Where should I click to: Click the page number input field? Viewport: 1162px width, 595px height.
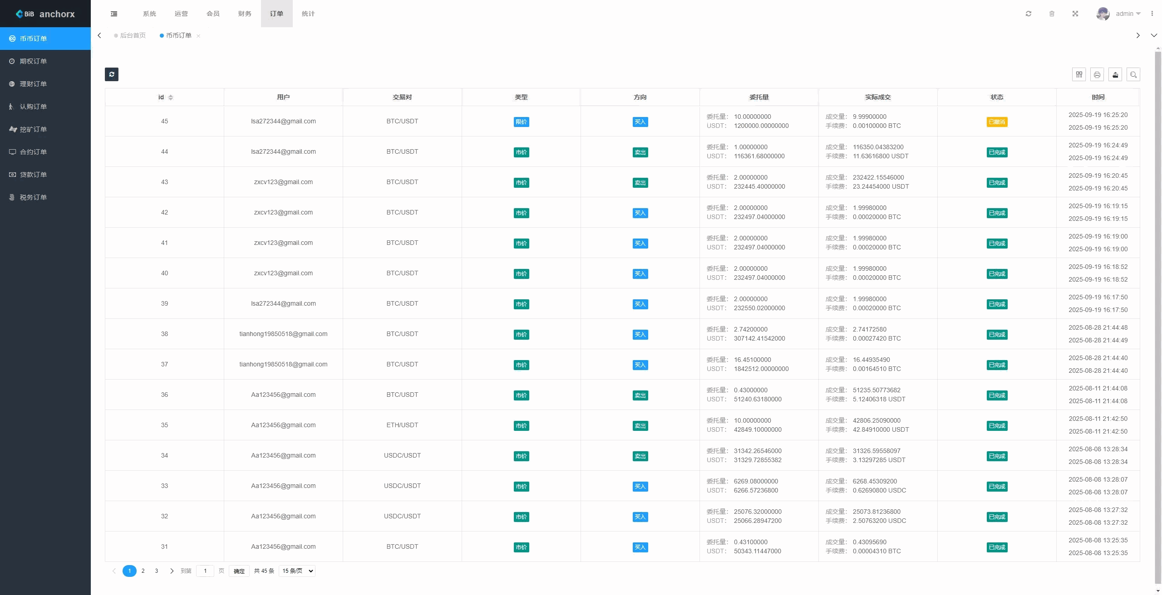(205, 571)
